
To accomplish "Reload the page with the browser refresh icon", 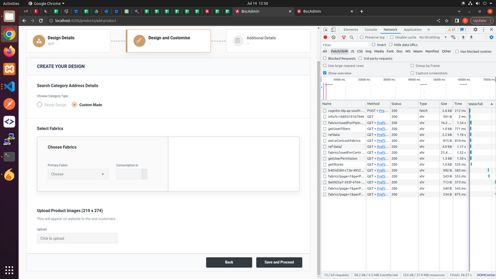I will pos(41,20).
